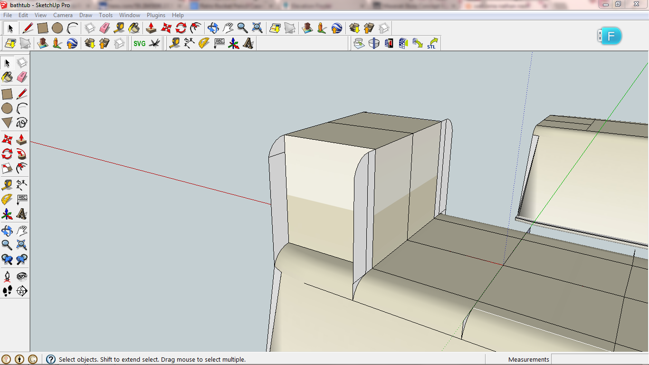
Task: Select the Freehand tool in left palette
Action: 22,123
